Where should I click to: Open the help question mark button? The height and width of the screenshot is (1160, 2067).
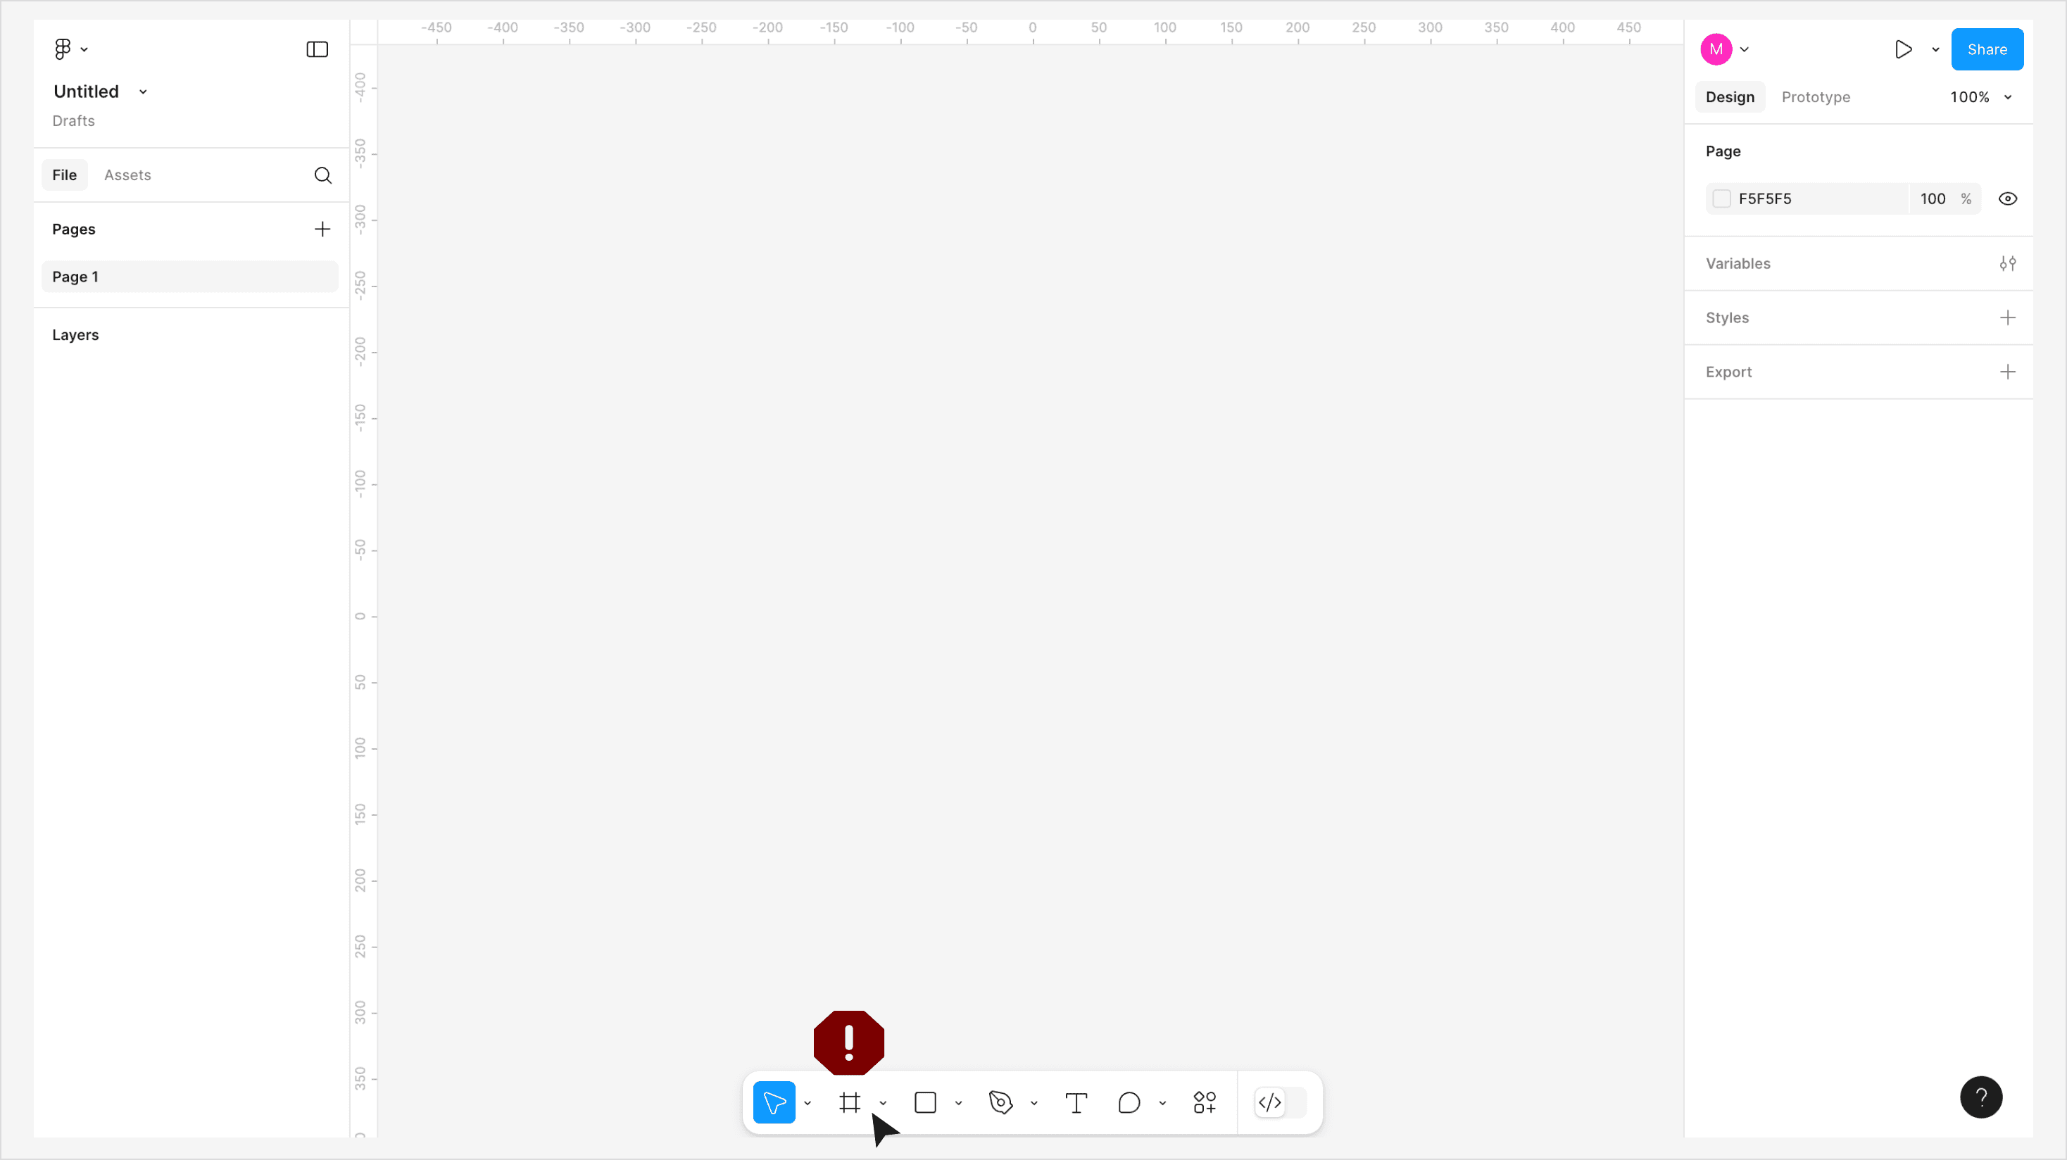pyautogui.click(x=1980, y=1097)
